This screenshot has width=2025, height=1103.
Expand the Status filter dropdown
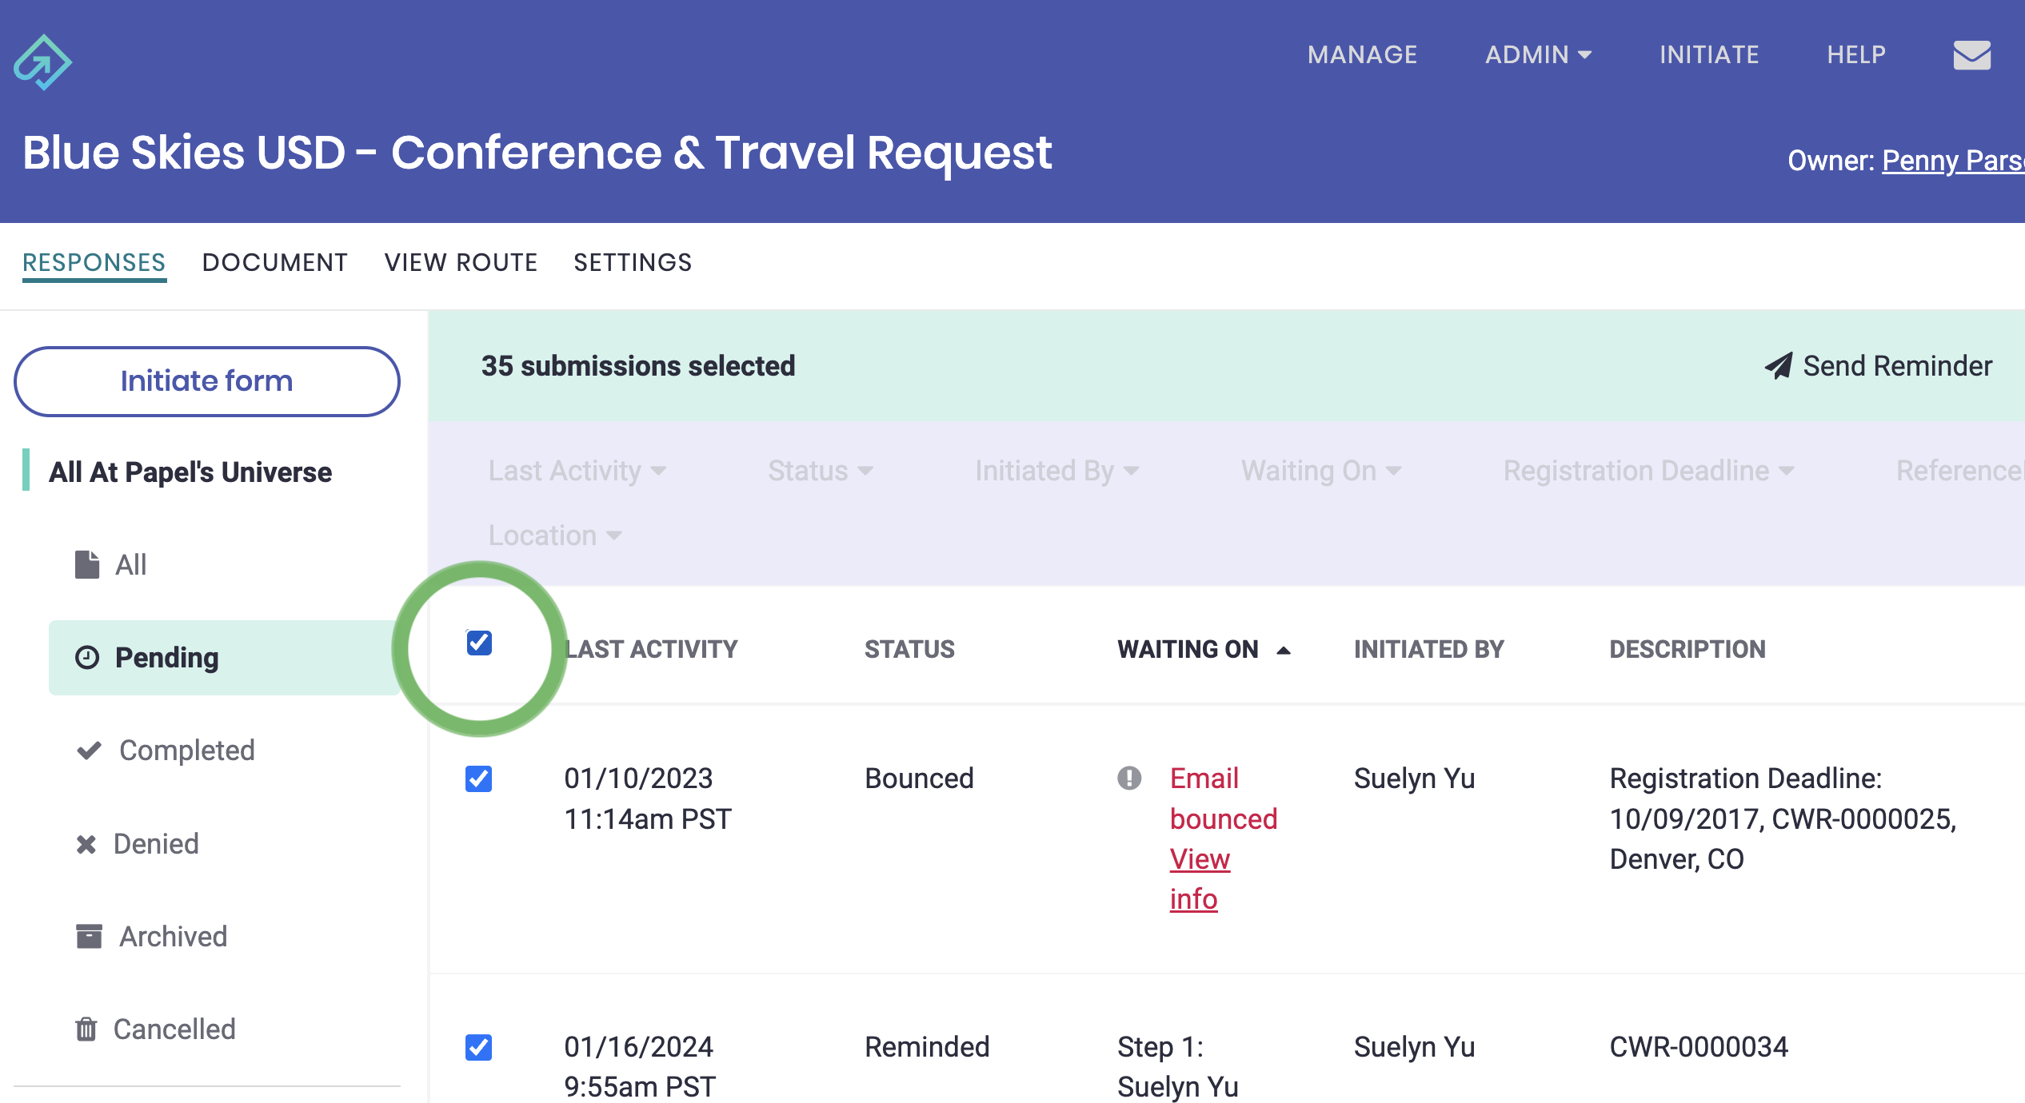click(820, 471)
